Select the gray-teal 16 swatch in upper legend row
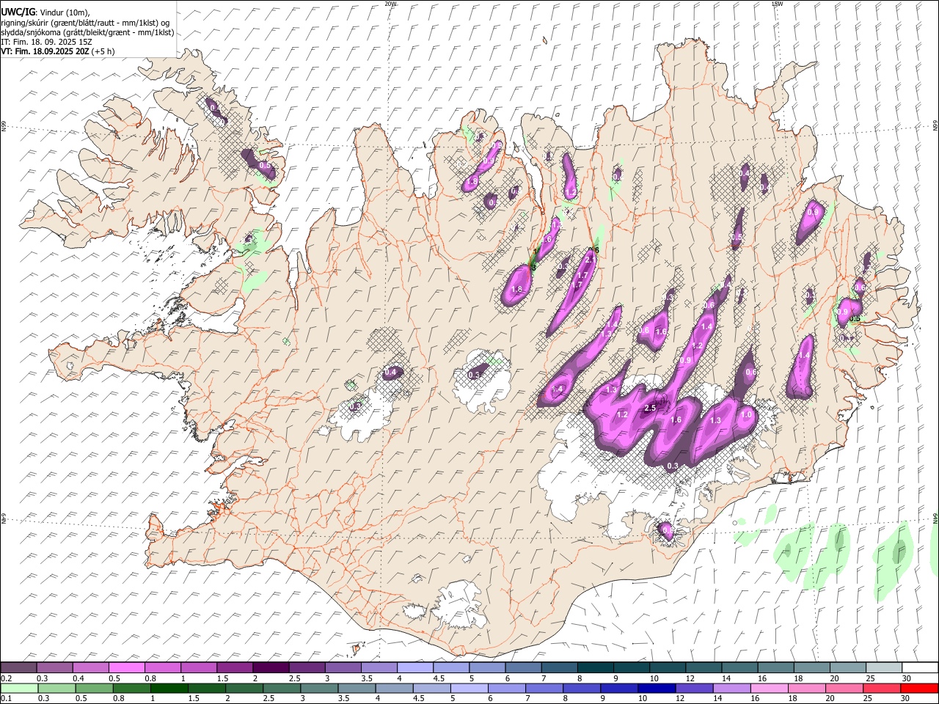 775,667
